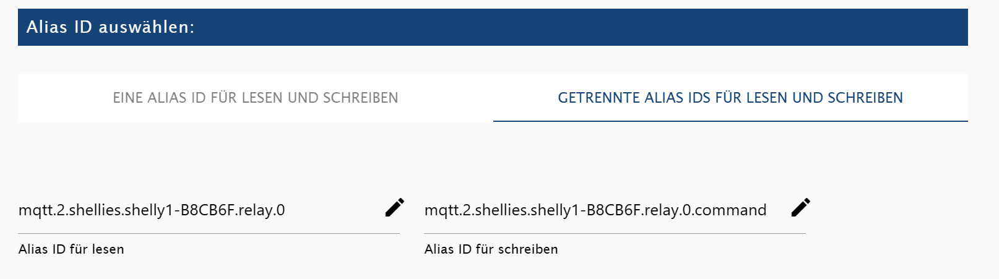Click 'mqtt.2' at start of read alias field
The image size is (999, 279).
click(x=41, y=210)
